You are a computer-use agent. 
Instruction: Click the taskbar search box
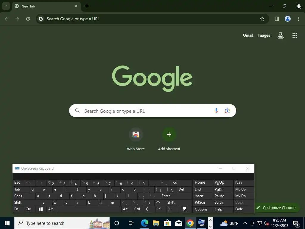62,223
